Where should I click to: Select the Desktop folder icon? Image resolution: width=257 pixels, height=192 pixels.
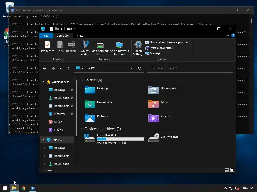pyautogui.click(x=90, y=90)
